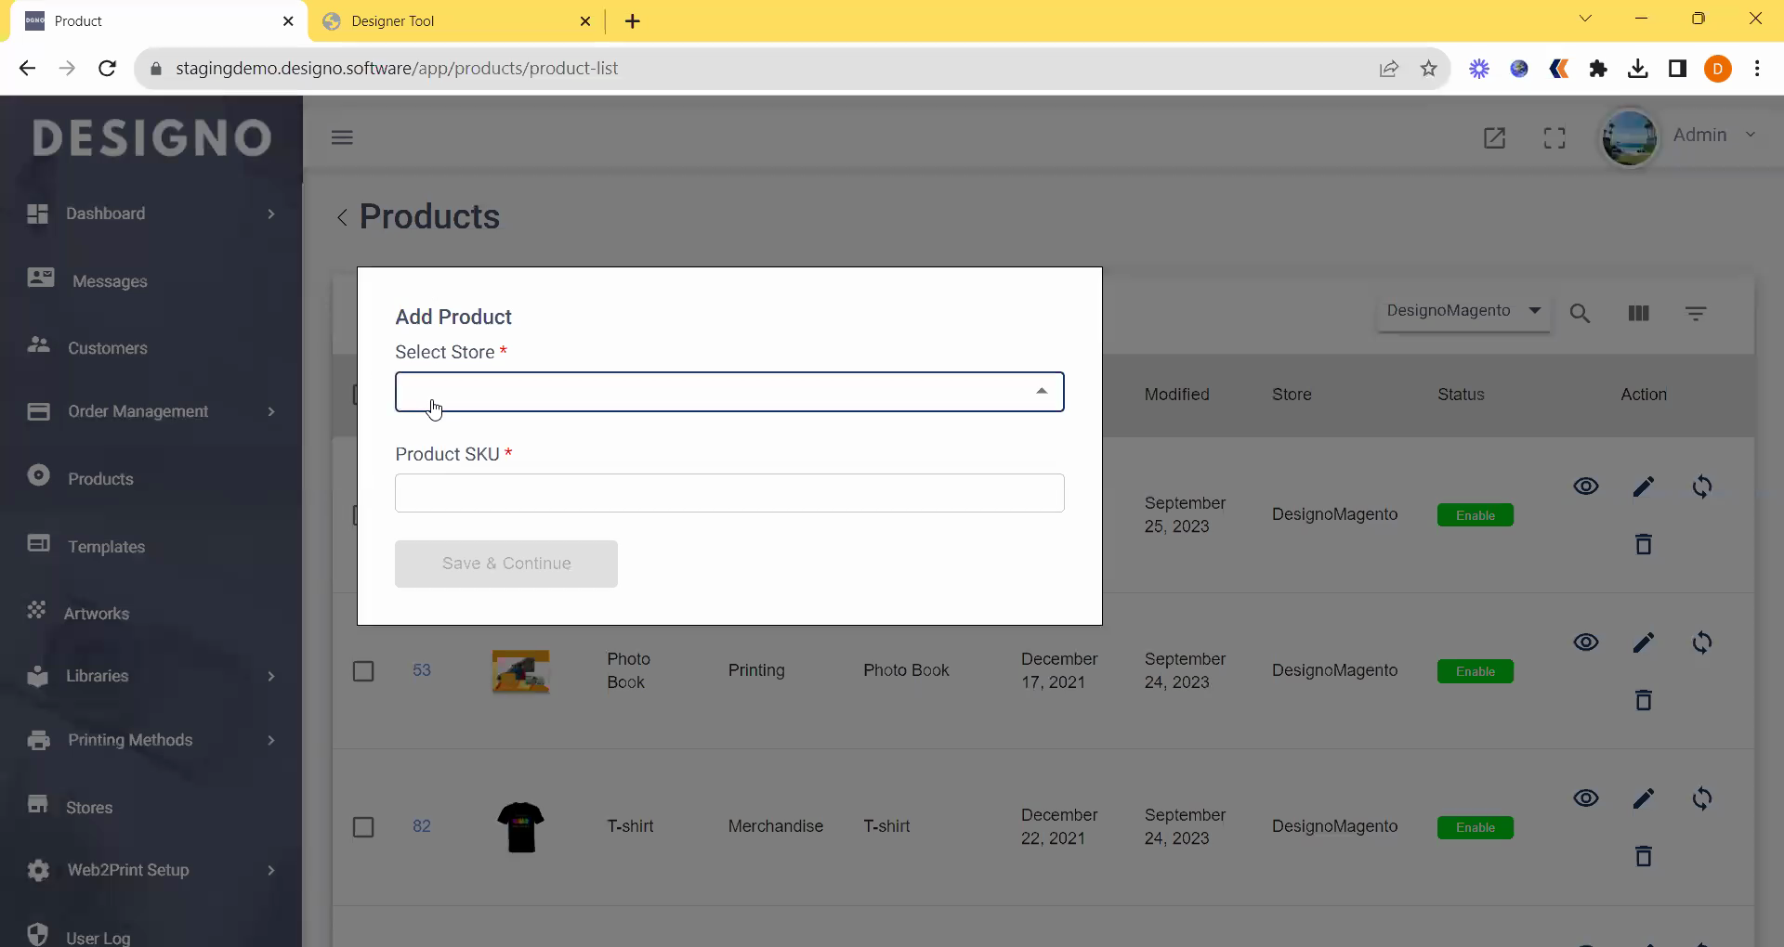Sync the Photo Book product row
The height and width of the screenshot is (947, 1784).
point(1701,642)
